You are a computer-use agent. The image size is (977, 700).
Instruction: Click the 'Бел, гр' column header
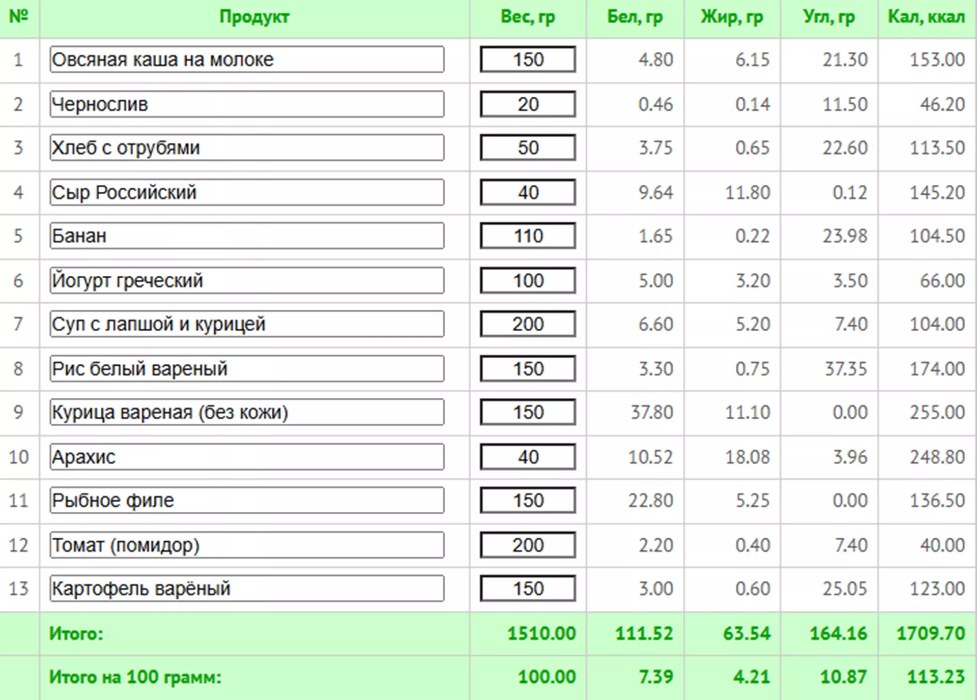635,17
